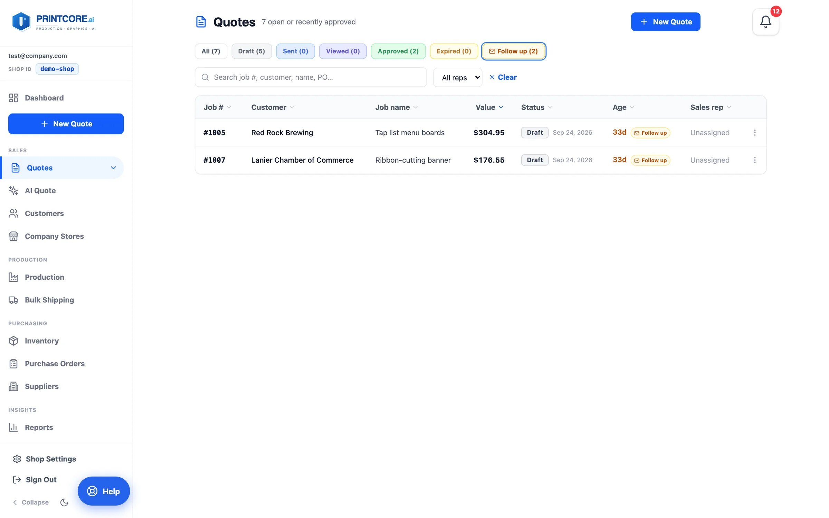Click the sidebar New Quote button
Screen dimensions: 829x518
click(x=66, y=124)
